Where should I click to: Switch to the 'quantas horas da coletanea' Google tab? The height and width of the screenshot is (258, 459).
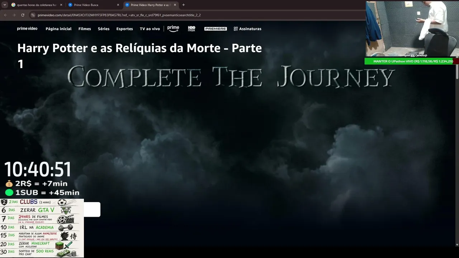(x=37, y=5)
